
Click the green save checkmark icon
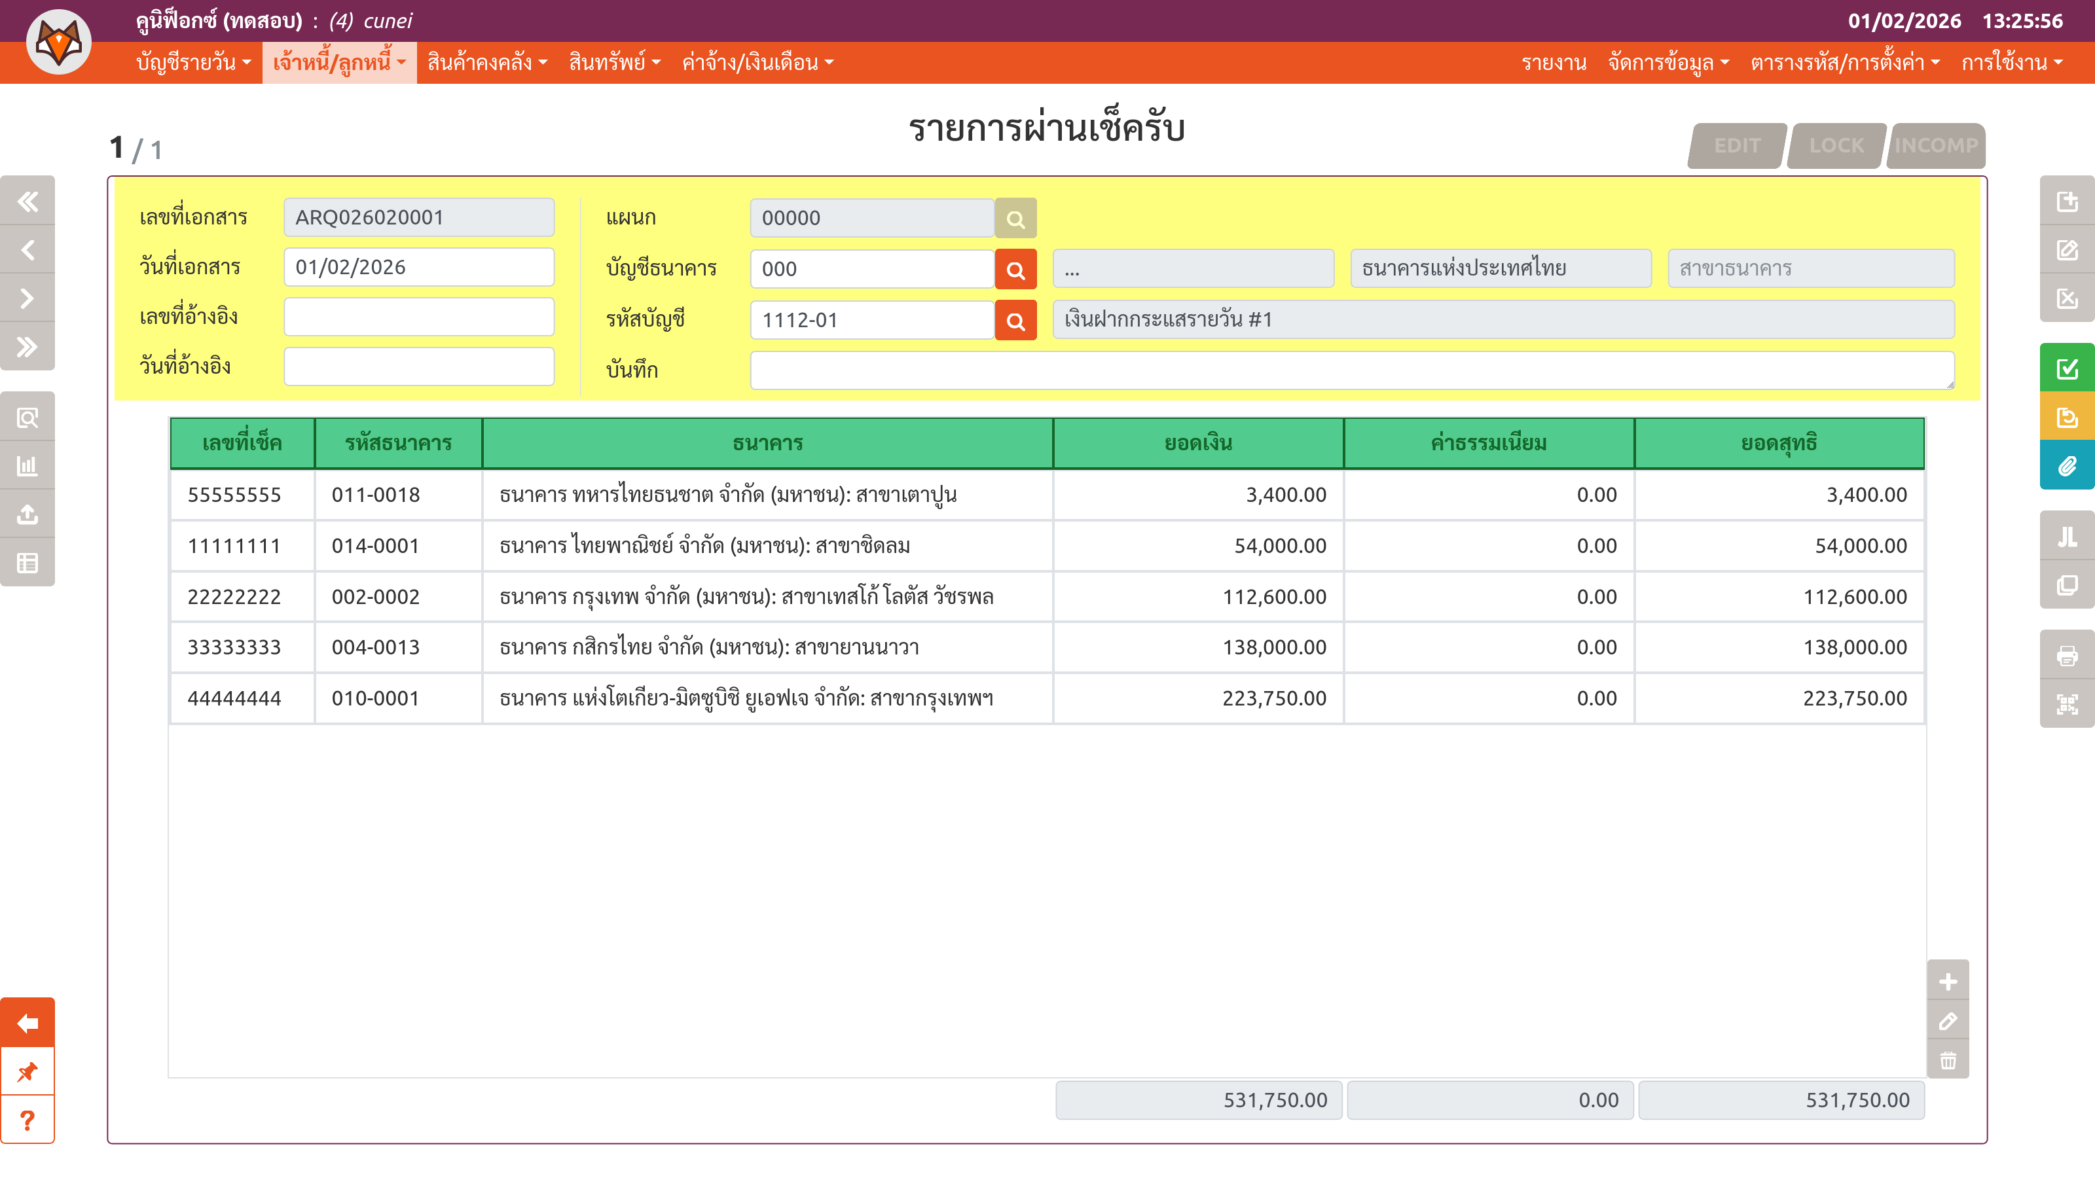2067,368
